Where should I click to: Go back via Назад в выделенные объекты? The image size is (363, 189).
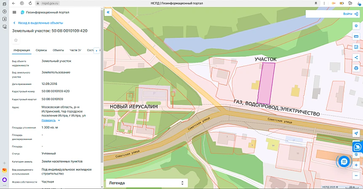click(38, 23)
